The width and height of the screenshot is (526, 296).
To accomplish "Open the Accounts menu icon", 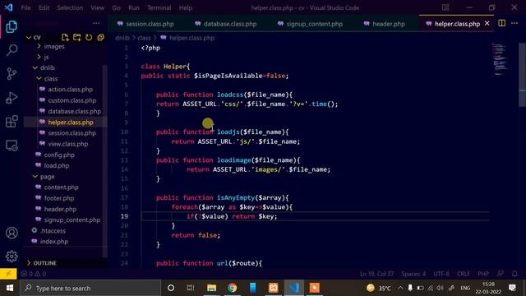I will pos(12,233).
